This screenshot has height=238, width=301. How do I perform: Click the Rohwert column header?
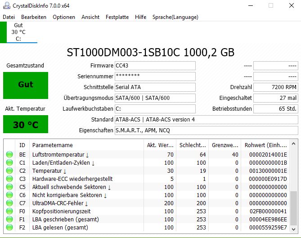coord(265,145)
